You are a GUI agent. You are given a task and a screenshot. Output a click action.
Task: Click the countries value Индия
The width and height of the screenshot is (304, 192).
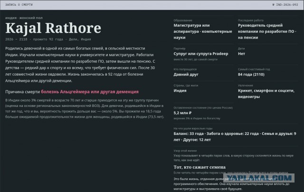(180, 91)
